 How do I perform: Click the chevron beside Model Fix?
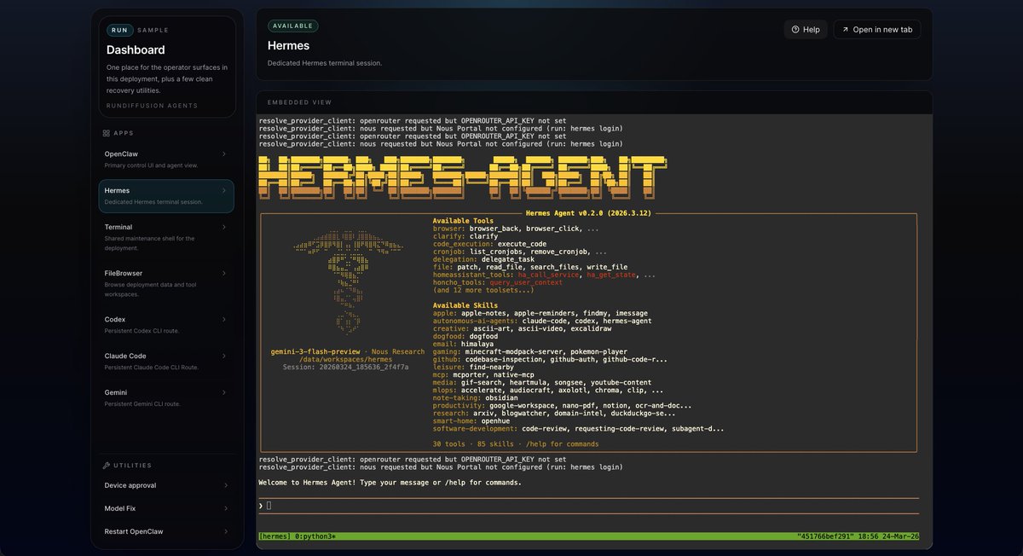pyautogui.click(x=226, y=508)
